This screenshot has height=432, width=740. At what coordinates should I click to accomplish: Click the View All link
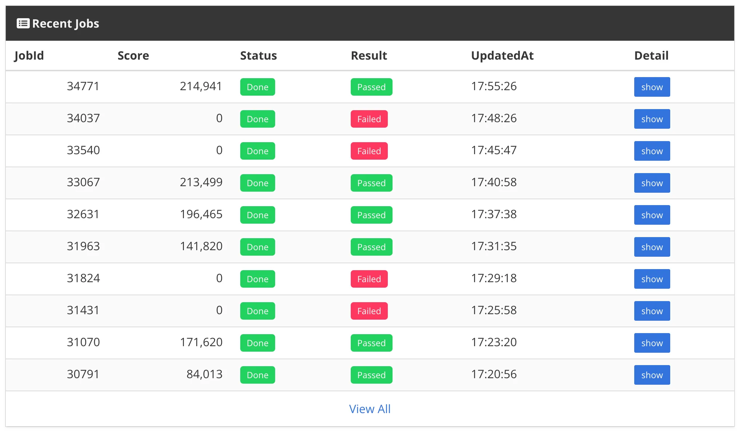(x=370, y=409)
